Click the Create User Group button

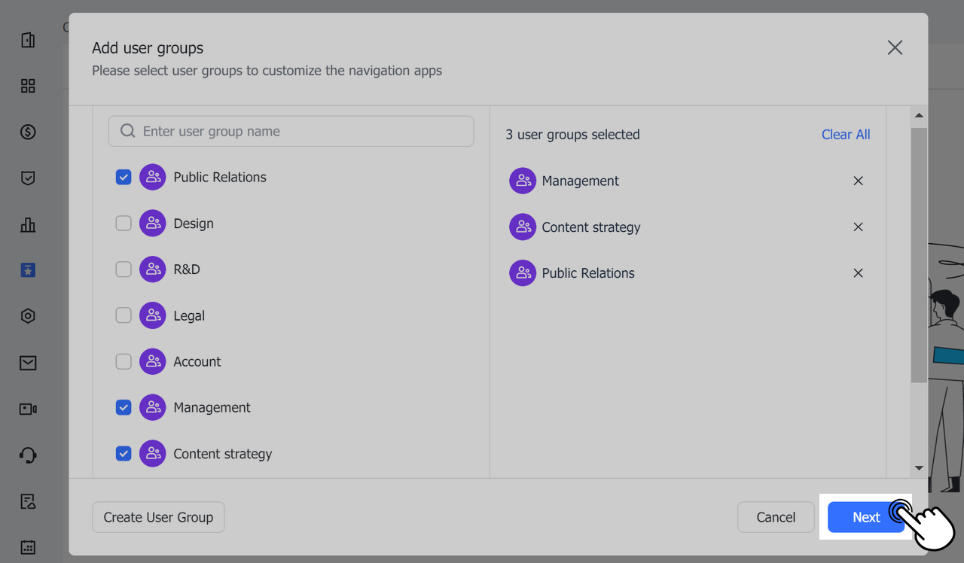pyautogui.click(x=158, y=517)
